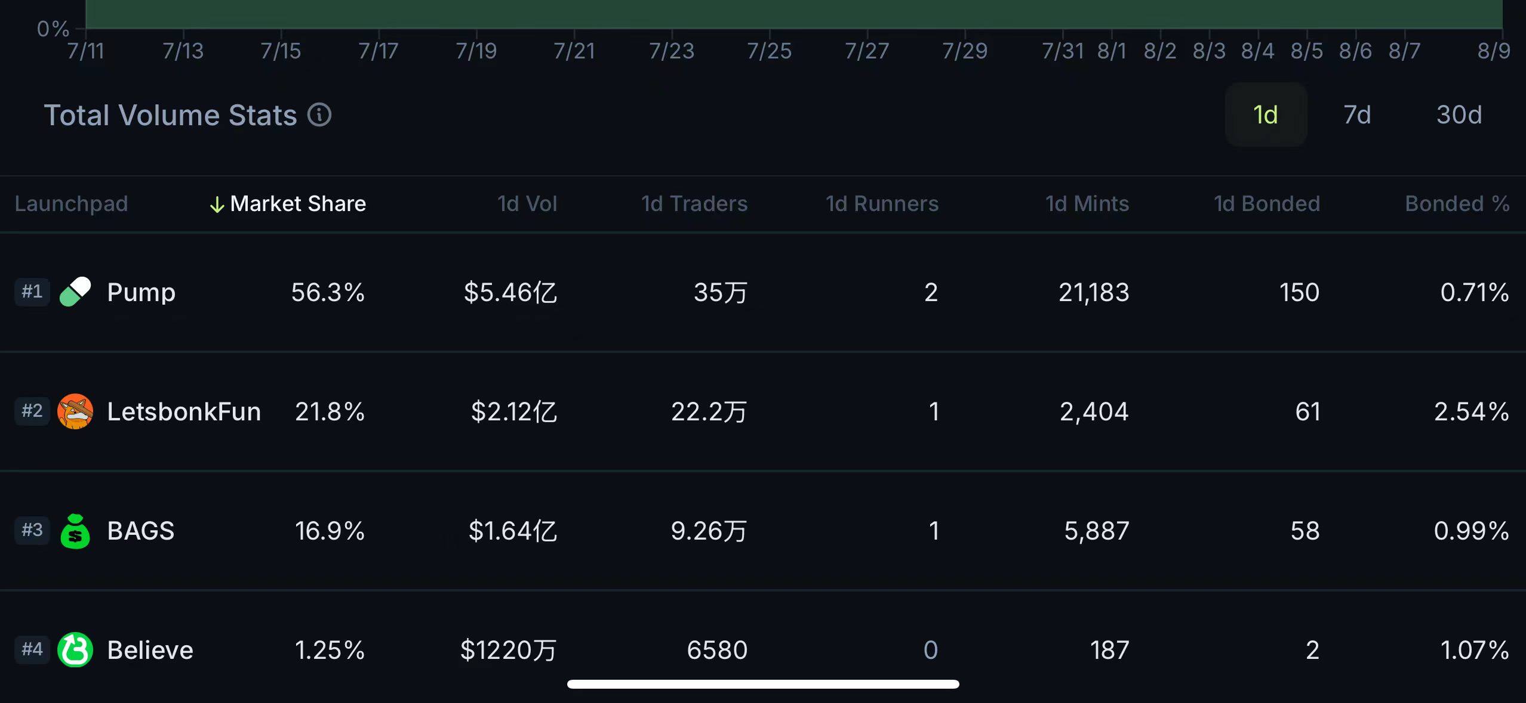Click the Total Volume Stats info icon
This screenshot has height=703, width=1526.
tap(319, 114)
